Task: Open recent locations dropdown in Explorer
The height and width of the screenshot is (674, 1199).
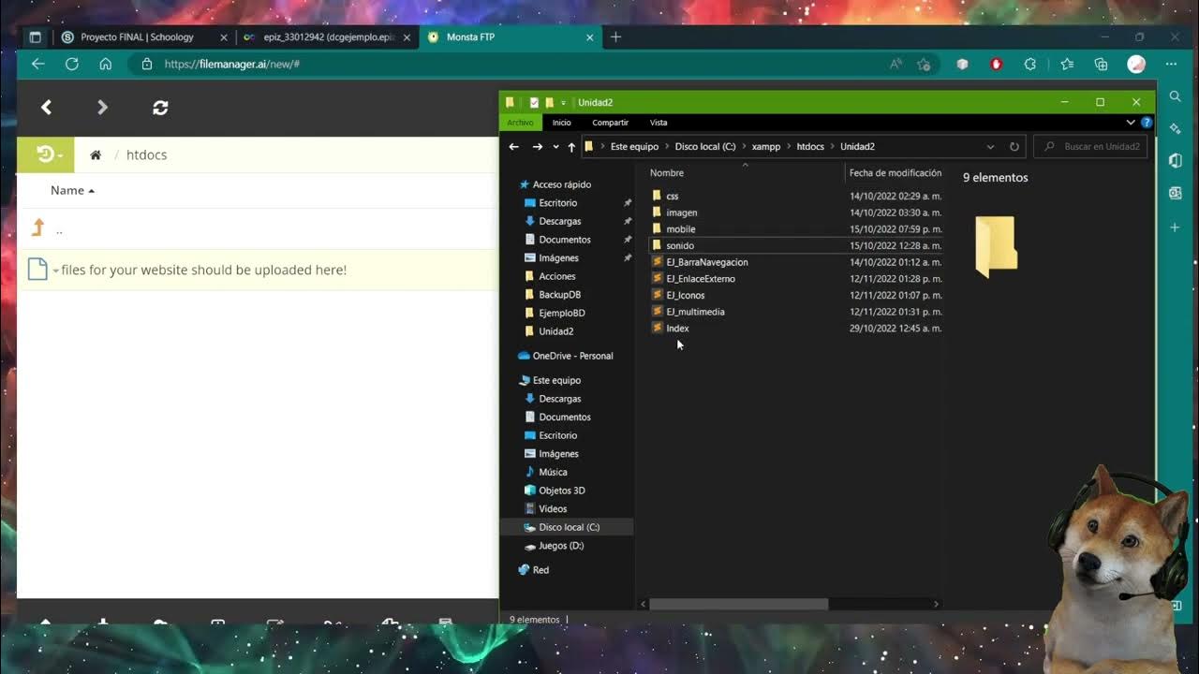Action: (x=555, y=147)
